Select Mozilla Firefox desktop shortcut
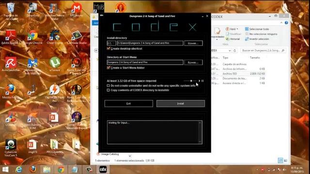This screenshot has height=174, width=310. pyautogui.click(x=11, y=91)
